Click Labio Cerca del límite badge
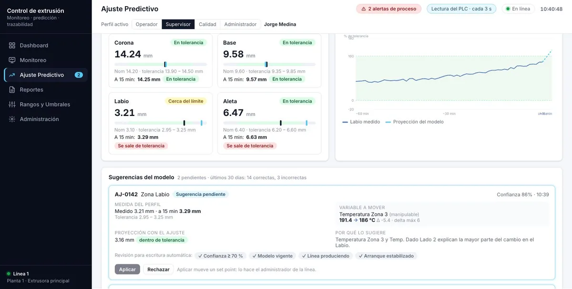The image size is (572, 289). pyautogui.click(x=186, y=101)
